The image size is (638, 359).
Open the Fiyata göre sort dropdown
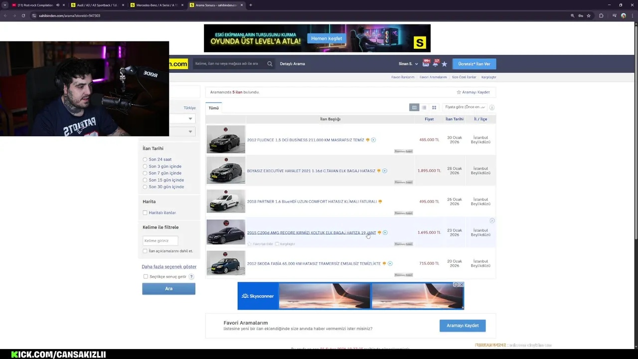coord(465,107)
